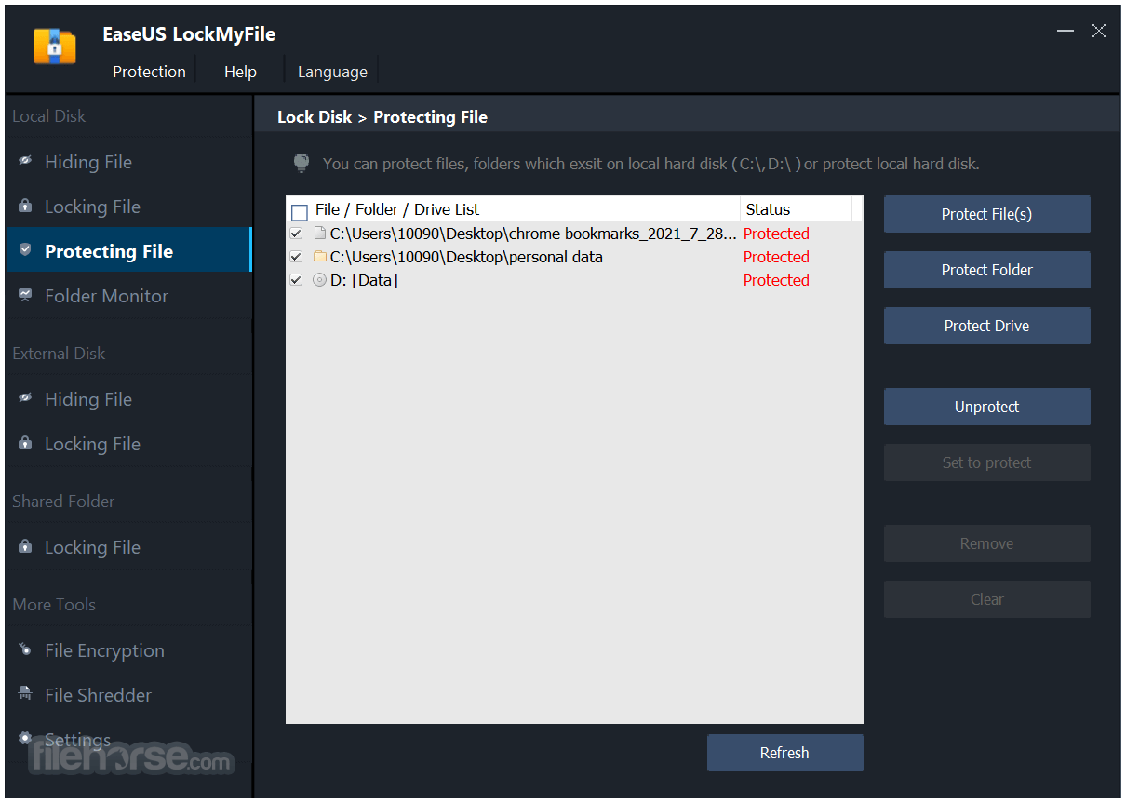Close the LockMyFile window
Screen dimensions: 1126x803
[1099, 32]
